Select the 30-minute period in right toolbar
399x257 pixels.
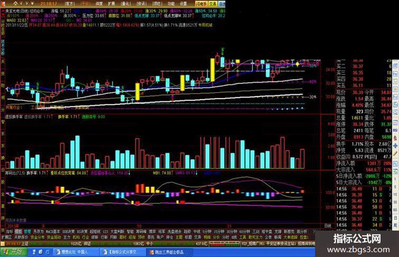[395, 202]
